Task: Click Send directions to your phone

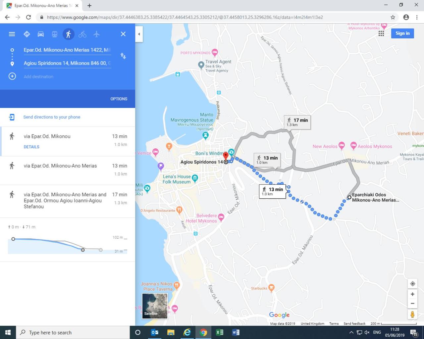Action: [52, 117]
